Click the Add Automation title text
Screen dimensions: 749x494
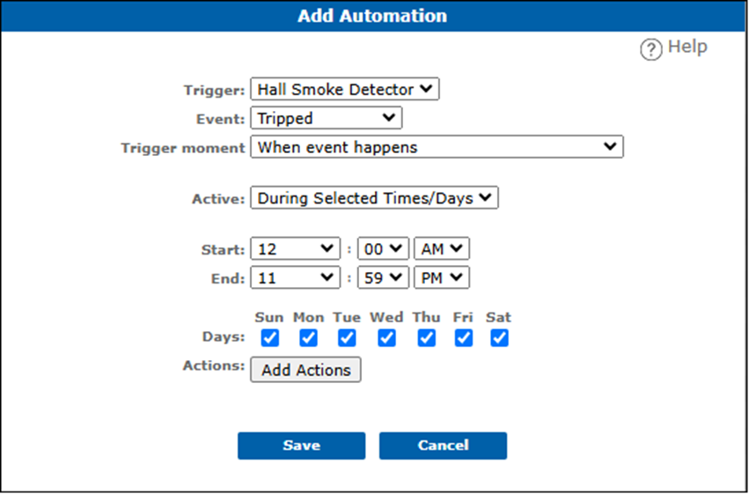point(372,16)
